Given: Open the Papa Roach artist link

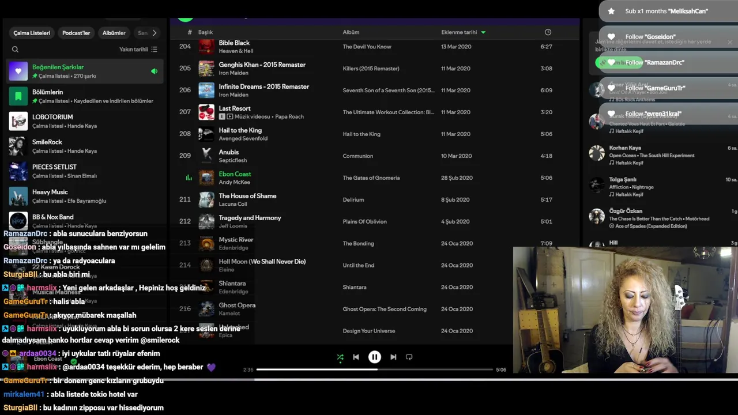Looking at the screenshot, I should [x=289, y=117].
